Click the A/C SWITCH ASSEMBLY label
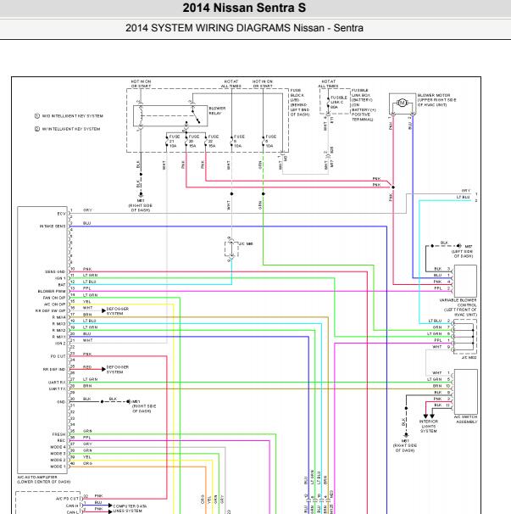The image size is (511, 514). (x=465, y=419)
